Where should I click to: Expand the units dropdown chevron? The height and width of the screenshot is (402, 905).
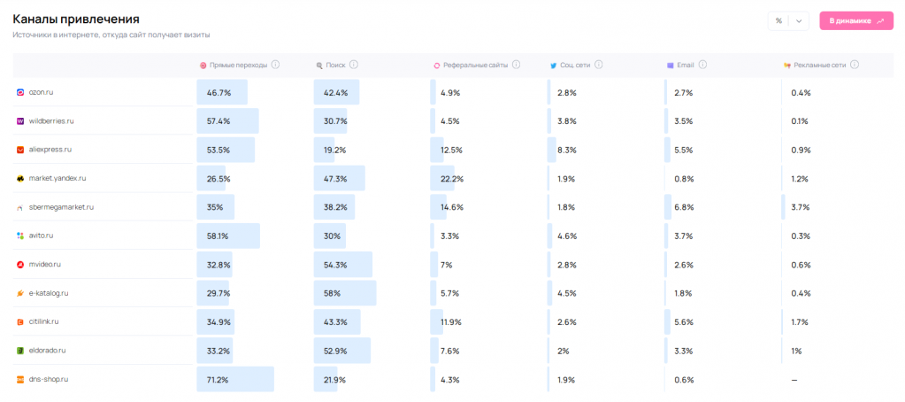pyautogui.click(x=799, y=20)
